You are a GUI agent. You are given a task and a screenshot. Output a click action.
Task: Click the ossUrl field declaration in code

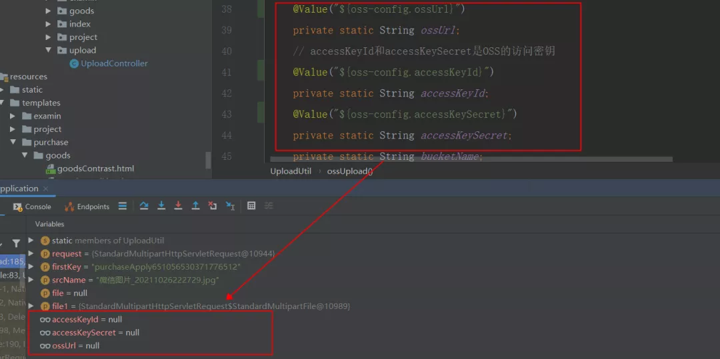(439, 30)
